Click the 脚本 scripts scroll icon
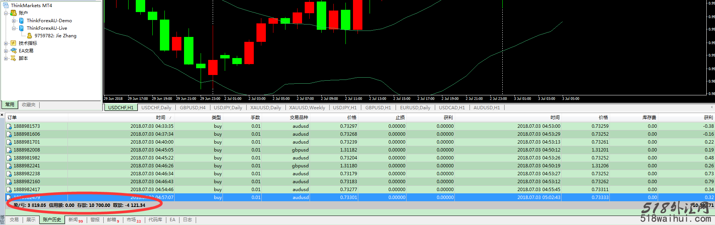The height and width of the screenshot is (225, 715). coord(14,58)
